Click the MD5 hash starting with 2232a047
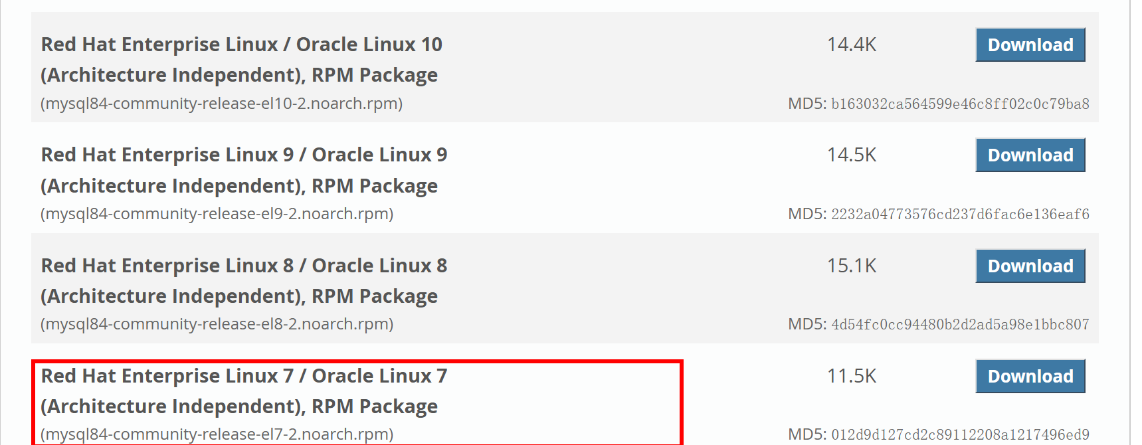Screen dimensions: 1142x445 pos(960,214)
